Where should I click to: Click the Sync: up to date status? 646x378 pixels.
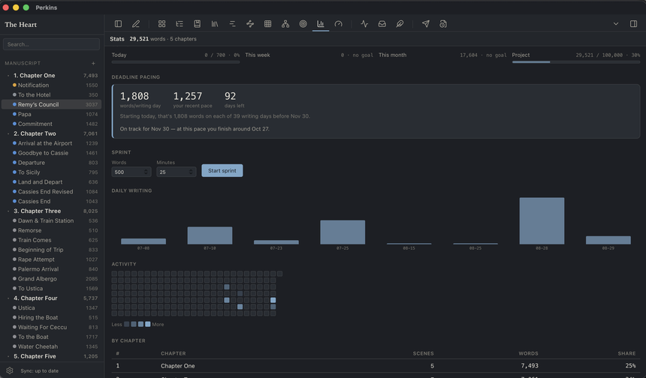click(x=40, y=371)
